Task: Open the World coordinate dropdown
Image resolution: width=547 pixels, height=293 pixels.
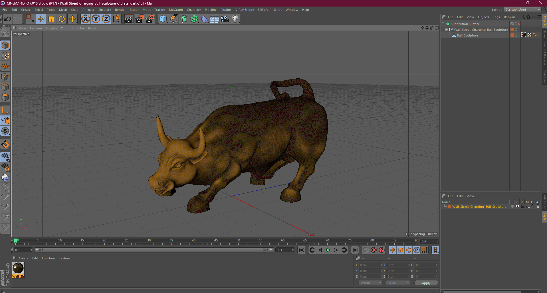Action: tap(370, 283)
